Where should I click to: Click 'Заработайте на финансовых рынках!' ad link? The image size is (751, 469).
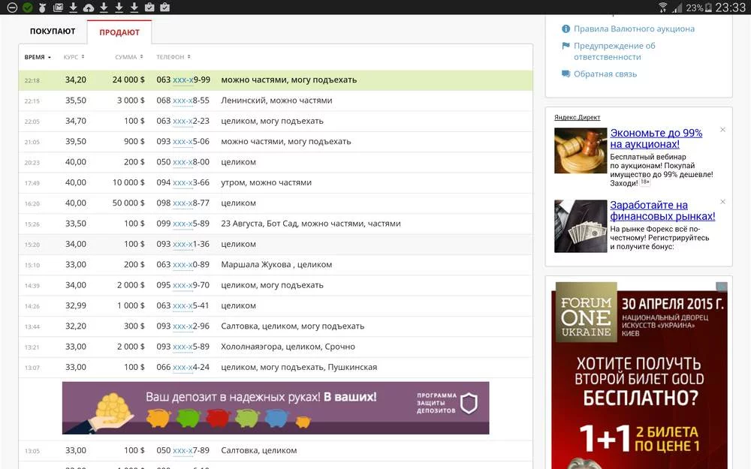(662, 211)
